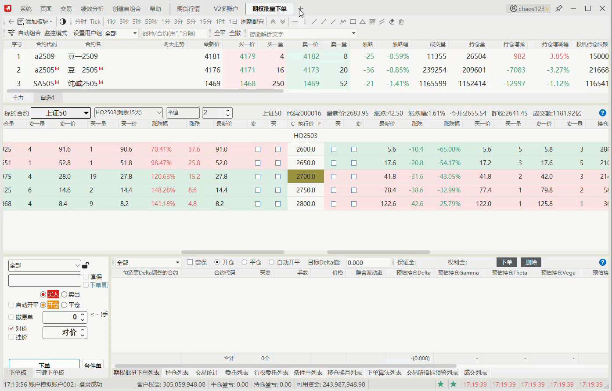Viewport: 612px width, 391px height.
Task: Select the triangle drawing tool
Action: click(363, 22)
